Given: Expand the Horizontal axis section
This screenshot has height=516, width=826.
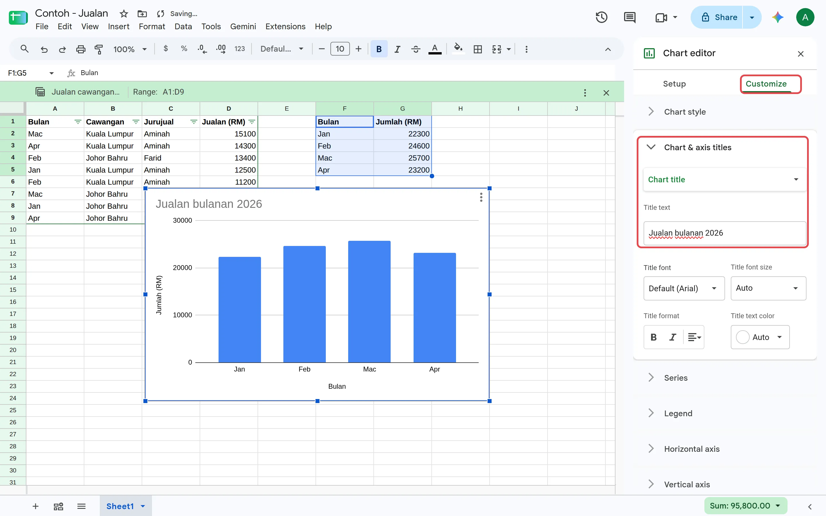Looking at the screenshot, I should point(725,449).
